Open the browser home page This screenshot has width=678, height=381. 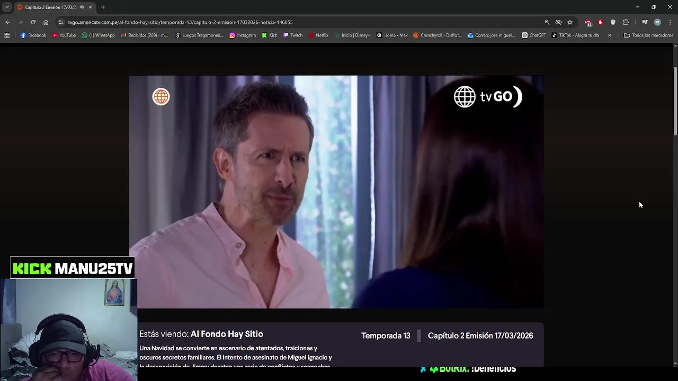coord(46,22)
